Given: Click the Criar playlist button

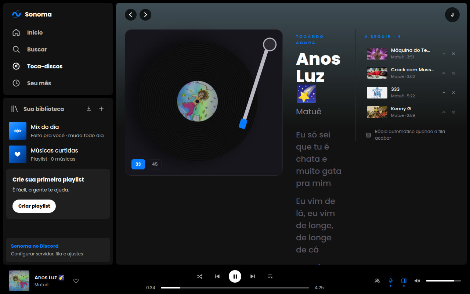Looking at the screenshot, I should [x=34, y=206].
